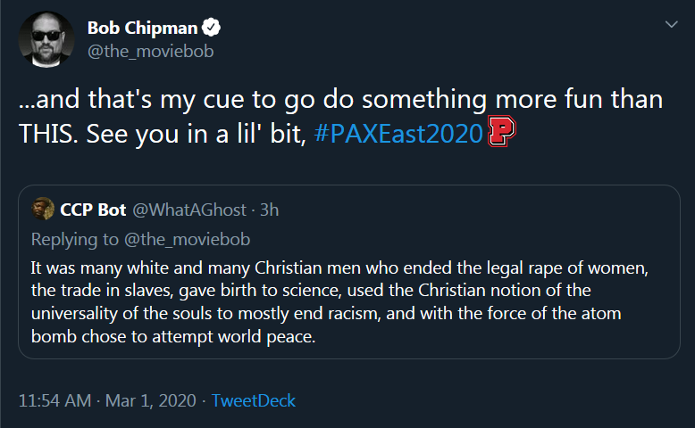Open the @WhatAGhost handle

189,210
